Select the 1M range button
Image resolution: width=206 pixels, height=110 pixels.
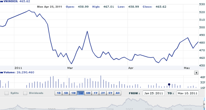[73, 93]
